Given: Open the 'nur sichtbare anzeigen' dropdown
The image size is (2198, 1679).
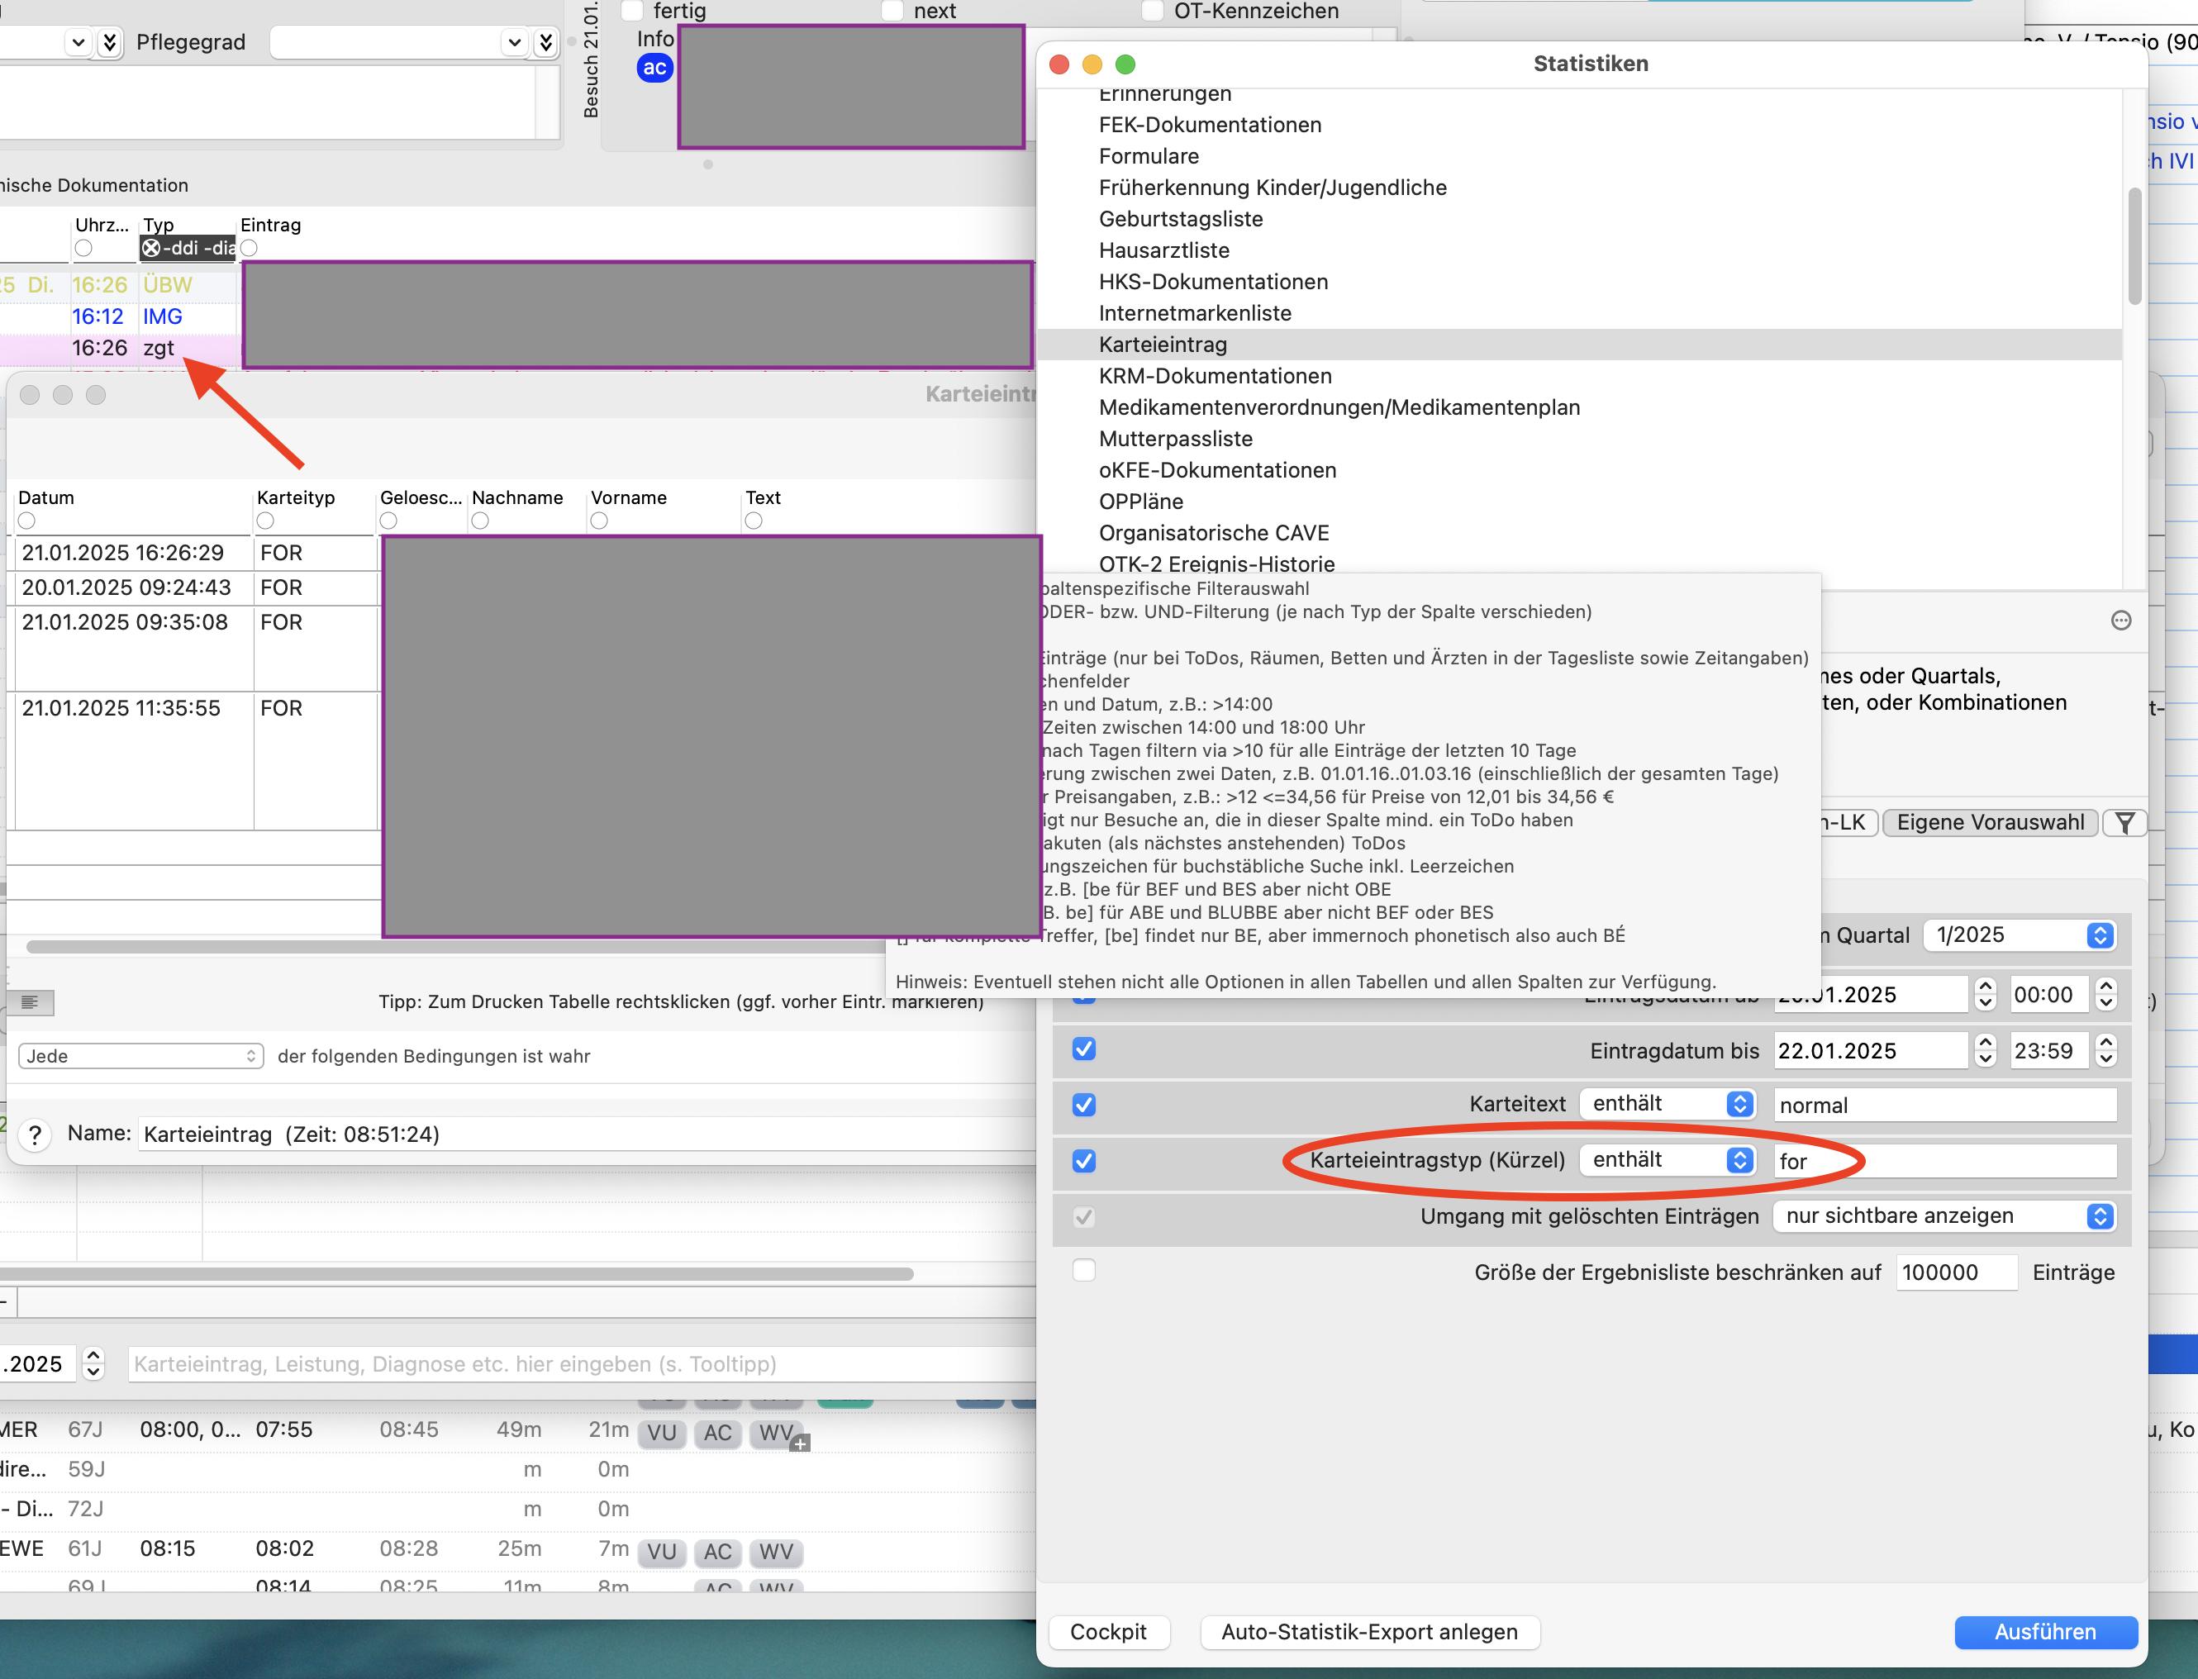Looking at the screenshot, I should tap(1944, 1216).
